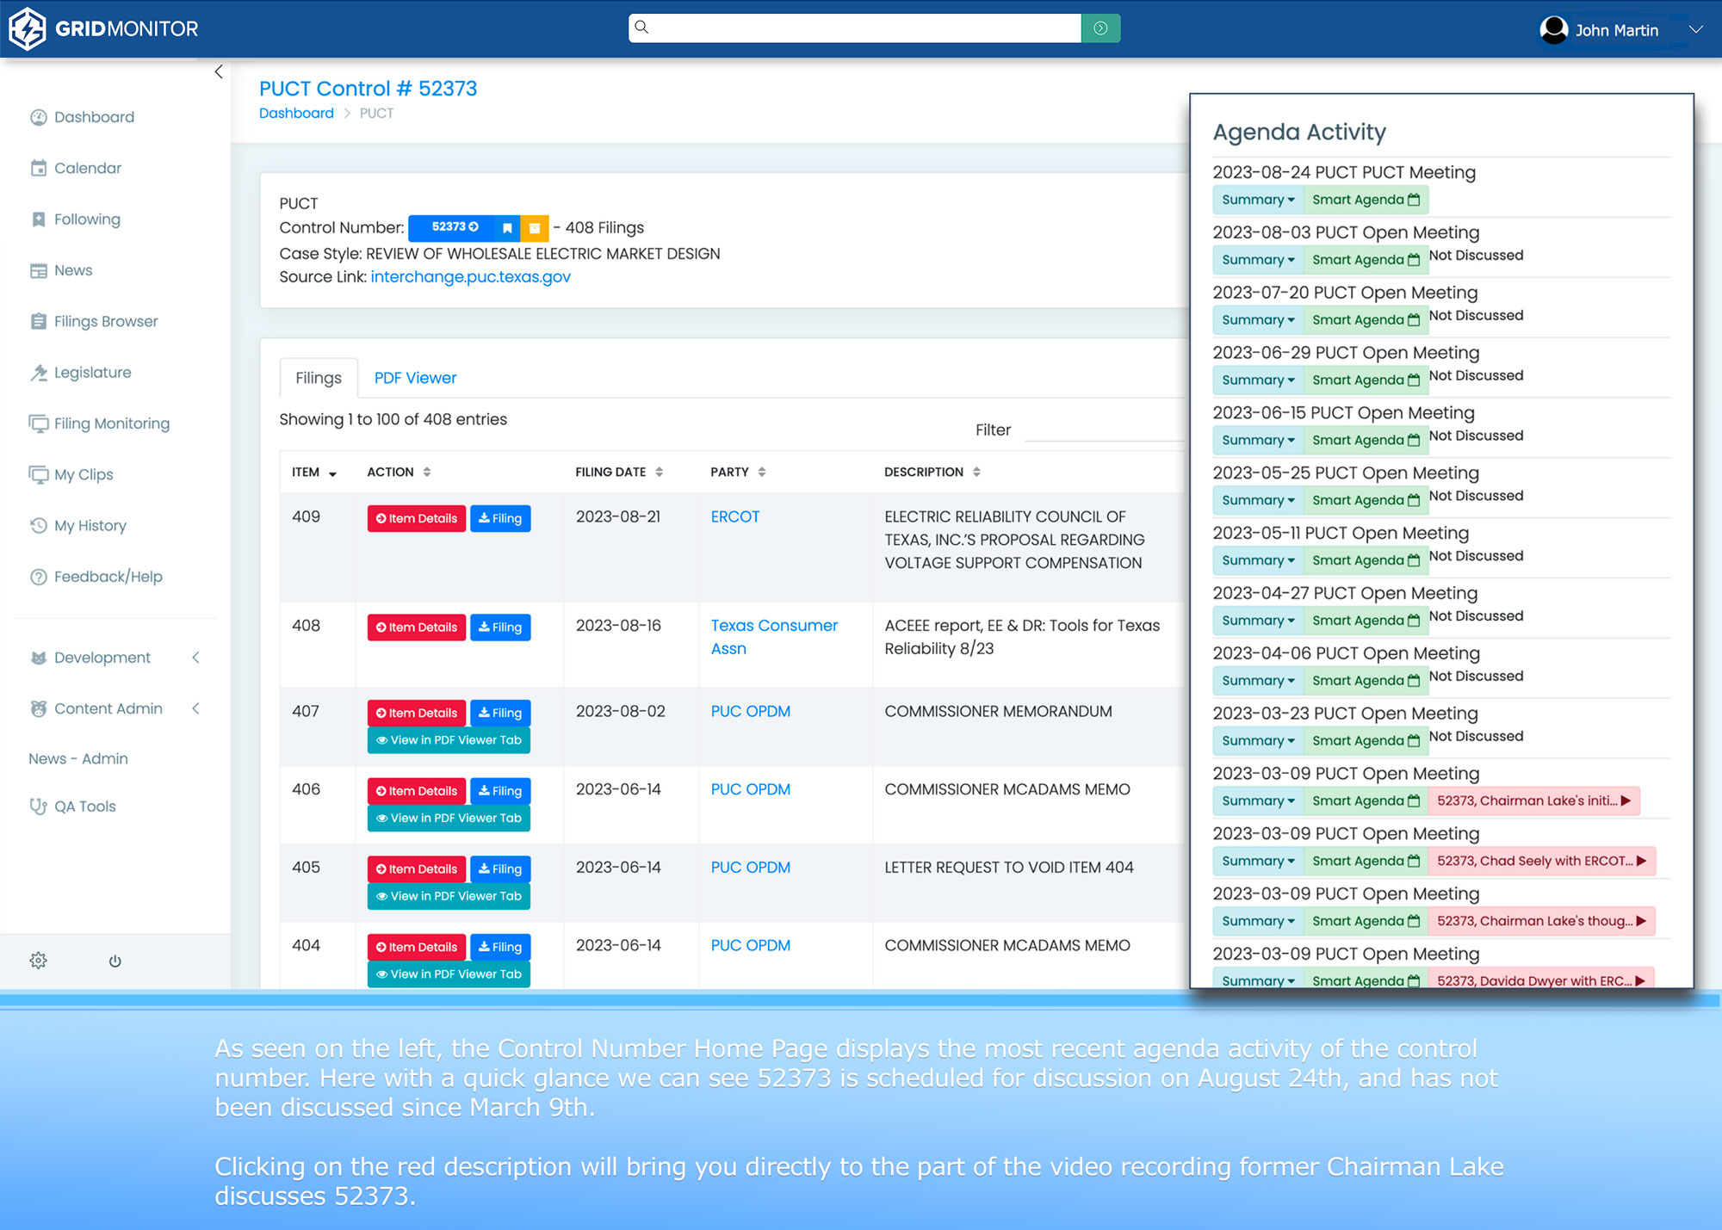View item 407 in PDF Viewer Tab
The width and height of the screenshot is (1722, 1230).
click(449, 740)
